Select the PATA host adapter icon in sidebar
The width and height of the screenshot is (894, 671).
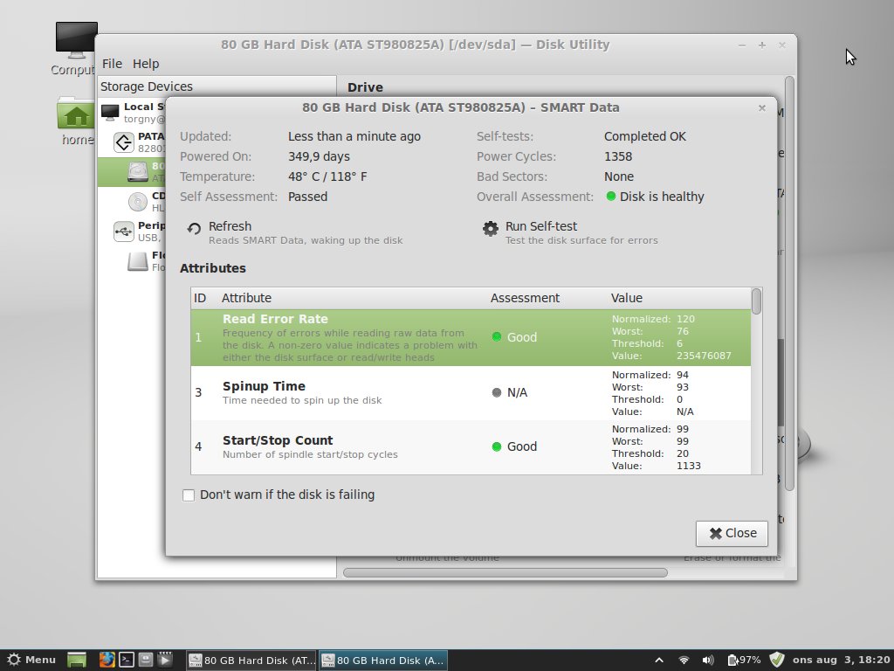click(124, 142)
